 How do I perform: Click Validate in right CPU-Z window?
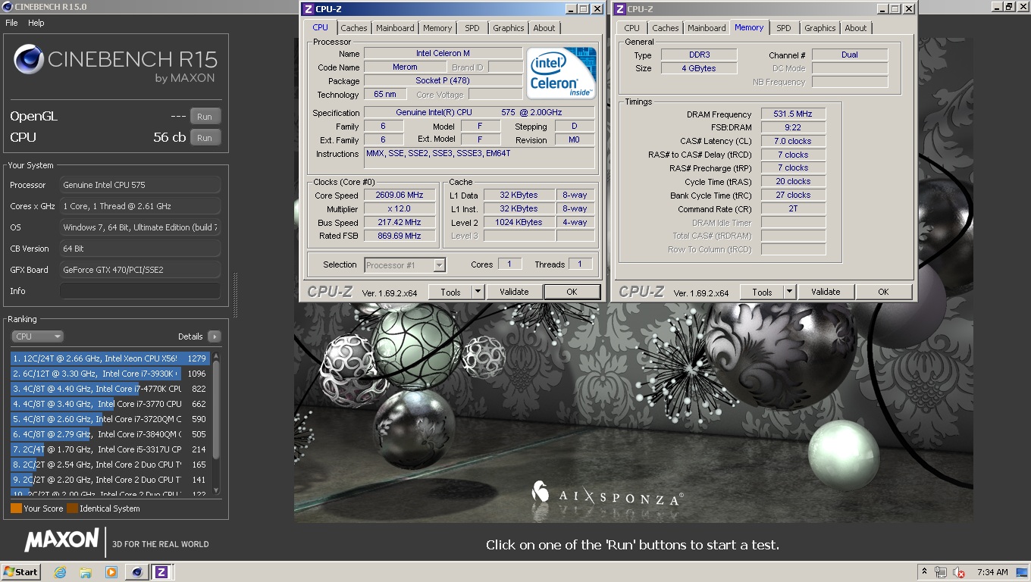(x=826, y=292)
